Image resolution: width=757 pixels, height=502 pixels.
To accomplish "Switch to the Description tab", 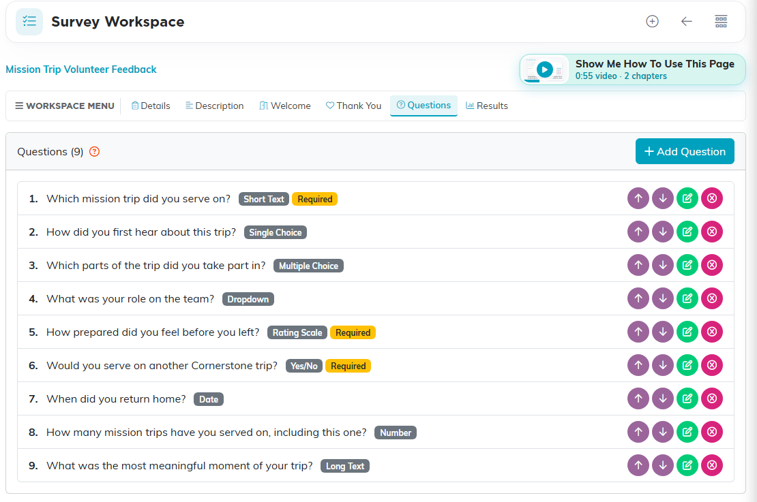I will pos(215,106).
